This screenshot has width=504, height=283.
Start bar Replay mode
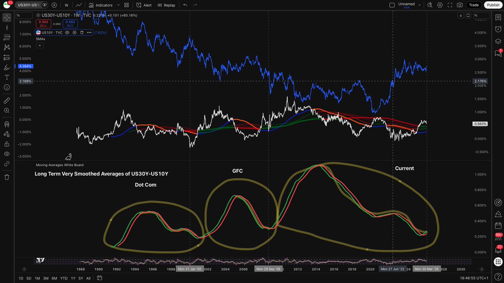(166, 5)
